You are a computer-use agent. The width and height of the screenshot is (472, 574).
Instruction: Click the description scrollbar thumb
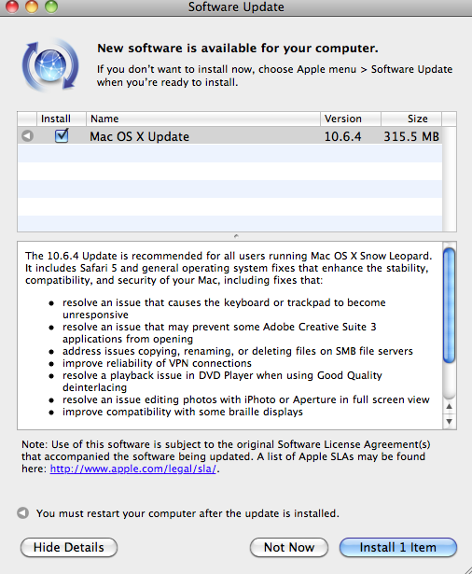pyautogui.click(x=449, y=305)
